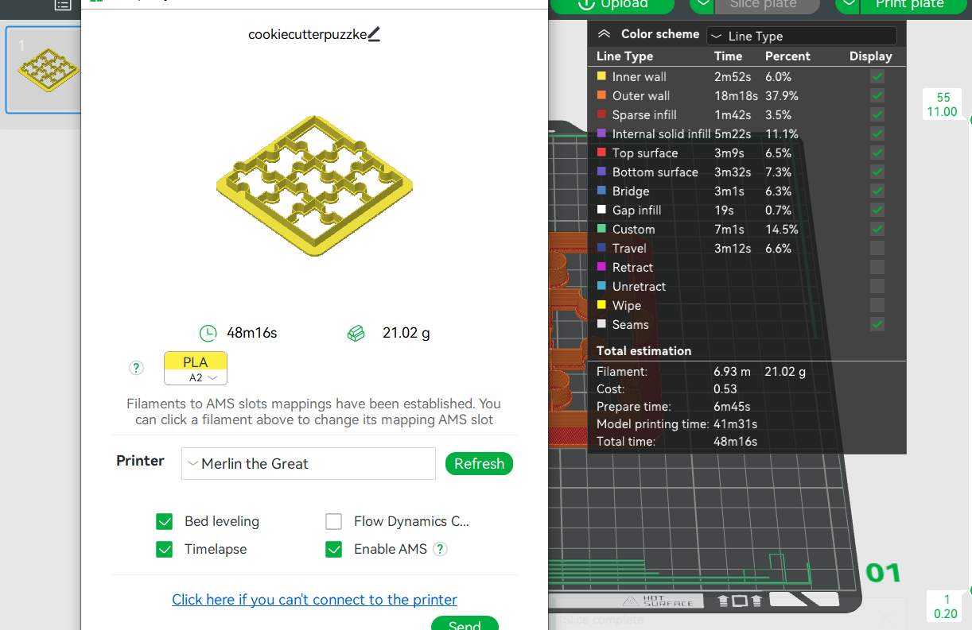Enable Flow Dynamics Calibration
This screenshot has height=630, width=972.
pos(333,521)
